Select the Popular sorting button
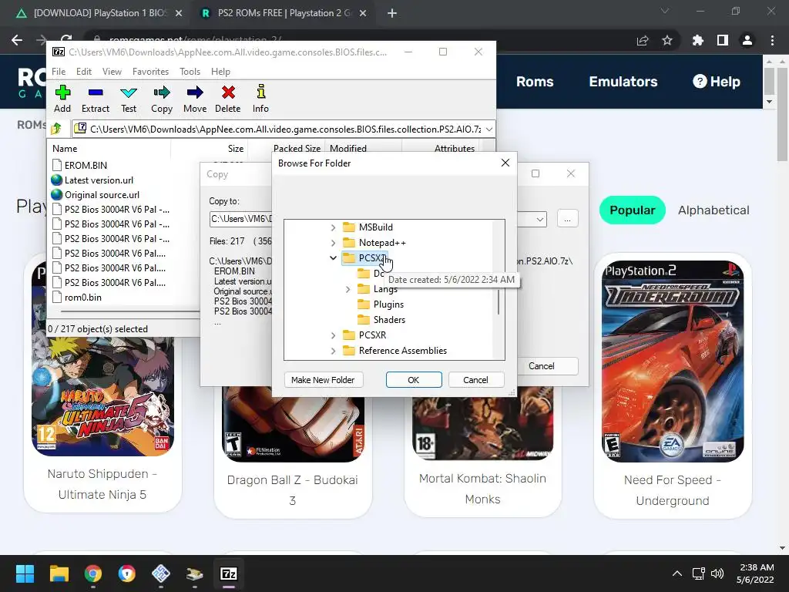This screenshot has width=789, height=592. click(632, 210)
